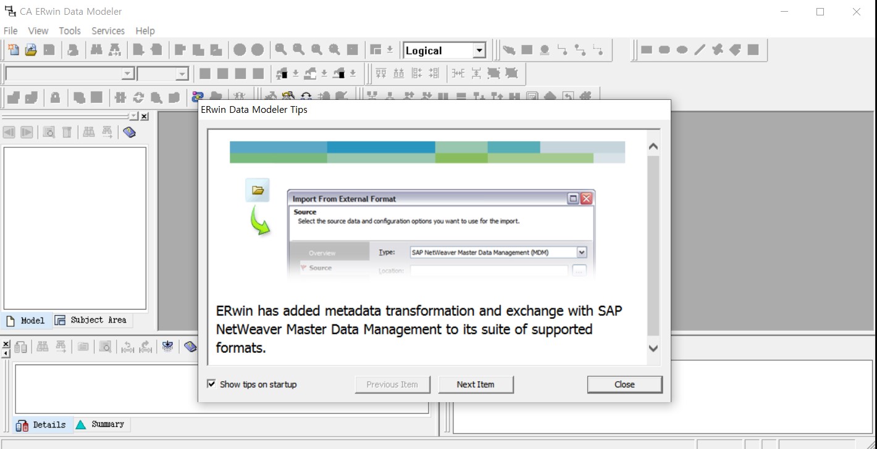Click the tips scrollbar down arrow

tap(653, 348)
